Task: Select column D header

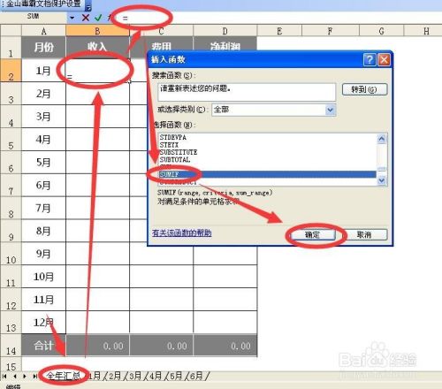Action: point(225,31)
